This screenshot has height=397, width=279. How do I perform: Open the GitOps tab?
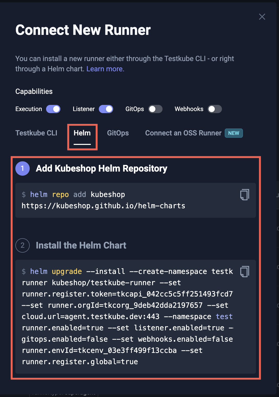pos(118,133)
